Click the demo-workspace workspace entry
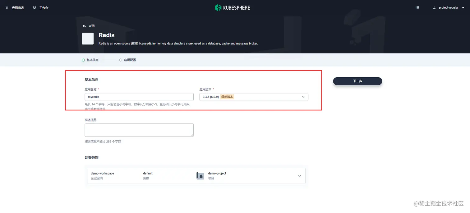This screenshot has height=213, width=470. point(102,176)
